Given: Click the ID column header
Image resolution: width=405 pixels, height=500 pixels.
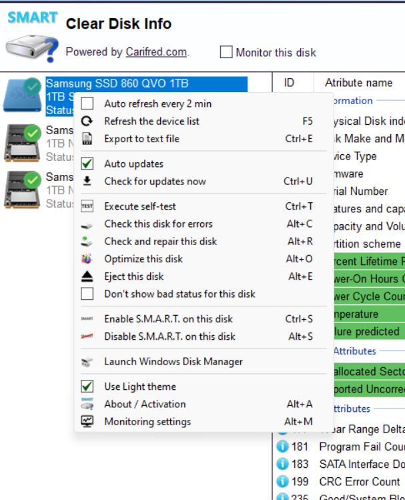Looking at the screenshot, I should (x=290, y=83).
